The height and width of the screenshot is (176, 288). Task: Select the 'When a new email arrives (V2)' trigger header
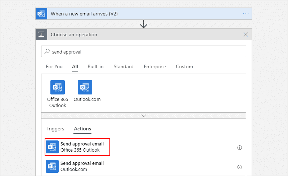coord(144,14)
